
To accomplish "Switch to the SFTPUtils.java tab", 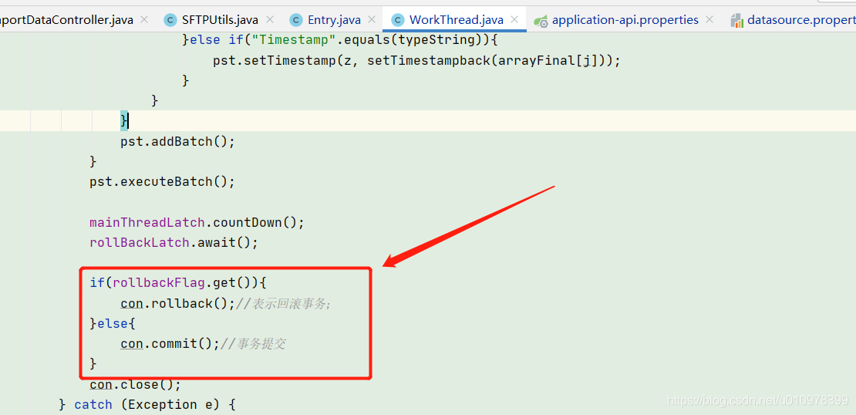I will [x=220, y=20].
